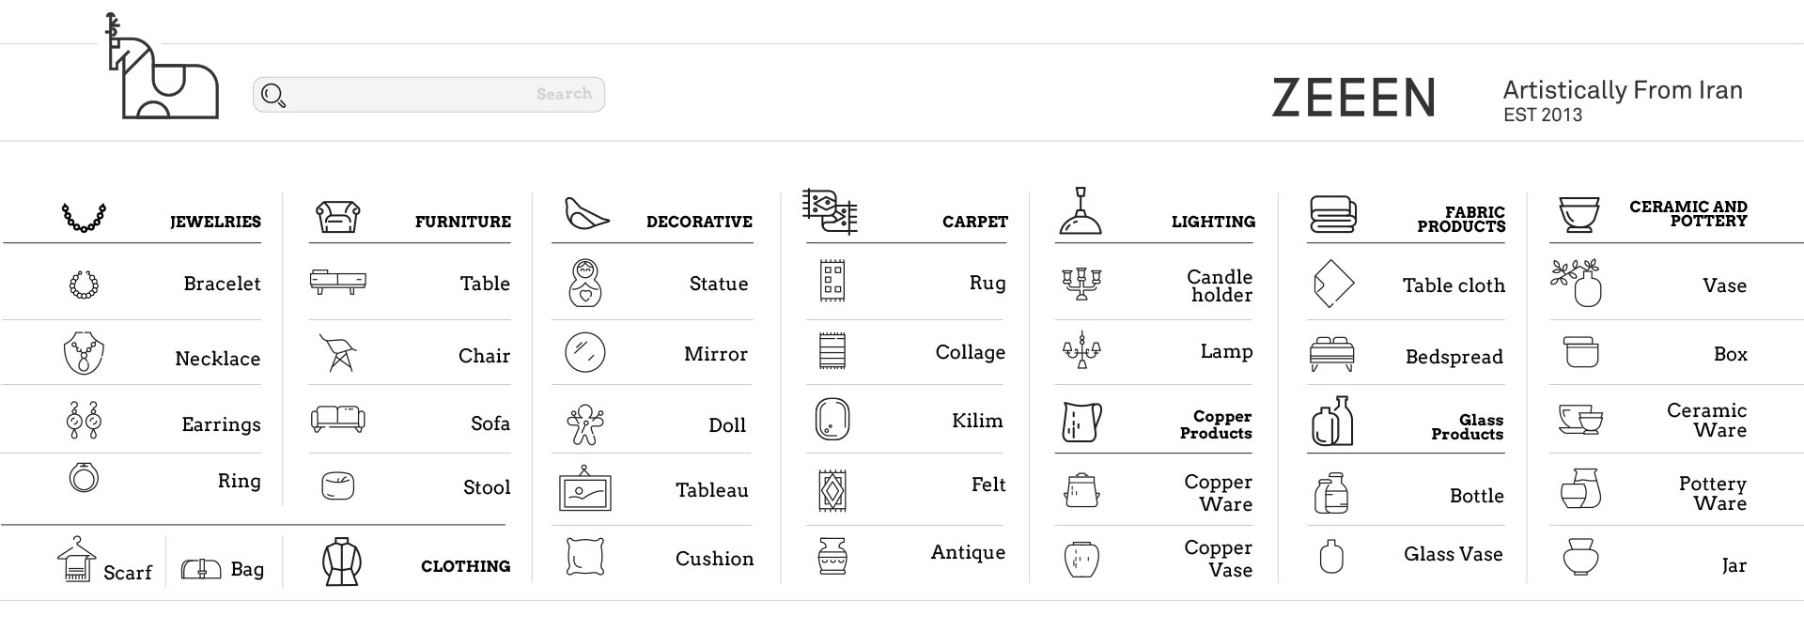The image size is (1804, 631).
Task: Open the Jewelries category heading
Action: pyautogui.click(x=215, y=222)
